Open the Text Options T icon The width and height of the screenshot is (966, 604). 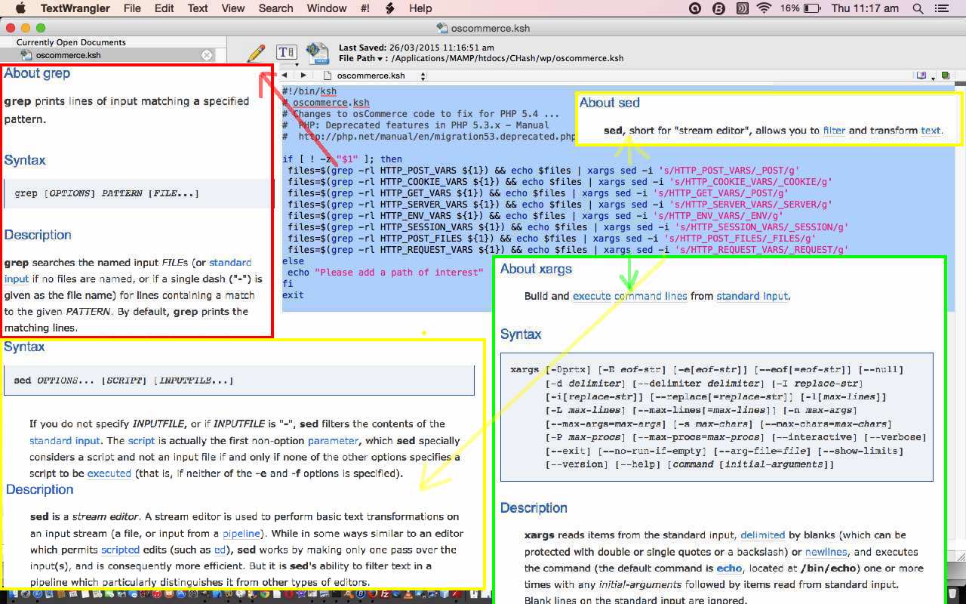pyautogui.click(x=286, y=52)
